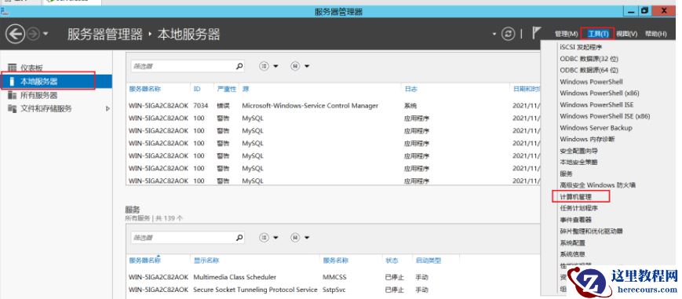The width and height of the screenshot is (682, 299).
Task: Click the 工具(T) menu
Action: coord(598,34)
